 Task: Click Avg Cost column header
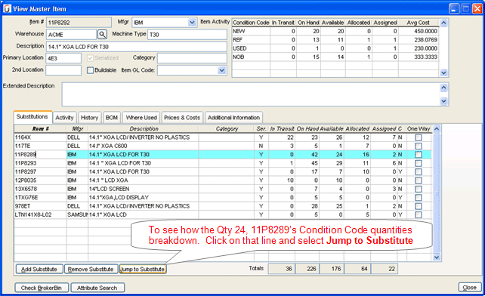[418, 23]
